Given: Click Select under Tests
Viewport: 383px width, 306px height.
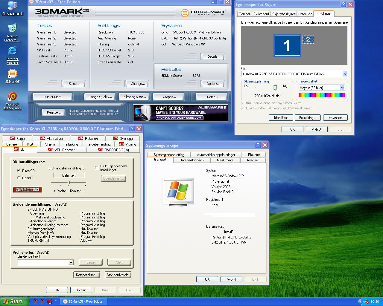Looking at the screenshot, I should coord(75,84).
